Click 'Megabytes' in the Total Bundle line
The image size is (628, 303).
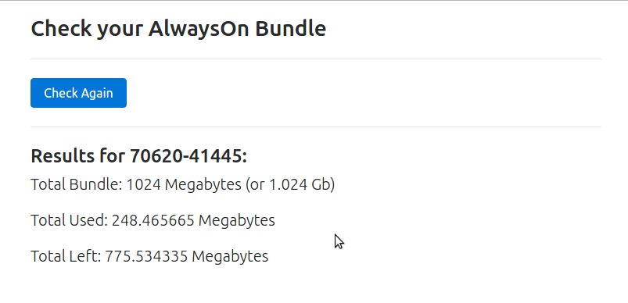pos(203,184)
